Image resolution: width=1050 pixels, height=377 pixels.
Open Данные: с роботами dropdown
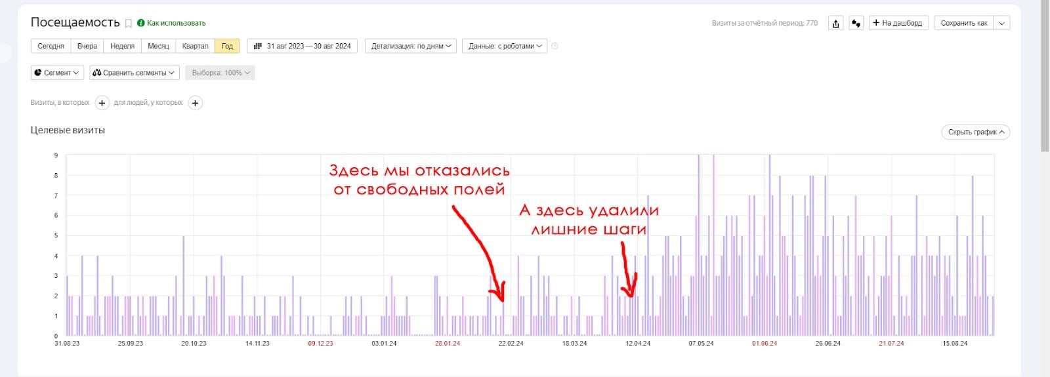pos(505,46)
